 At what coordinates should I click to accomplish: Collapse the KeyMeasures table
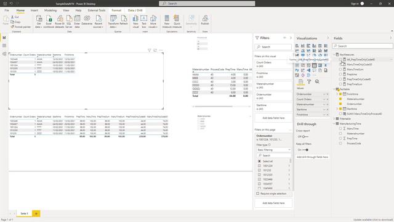(334, 54)
